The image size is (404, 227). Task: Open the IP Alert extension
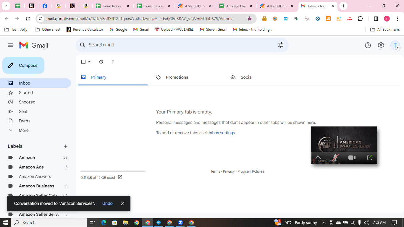[x=350, y=19]
